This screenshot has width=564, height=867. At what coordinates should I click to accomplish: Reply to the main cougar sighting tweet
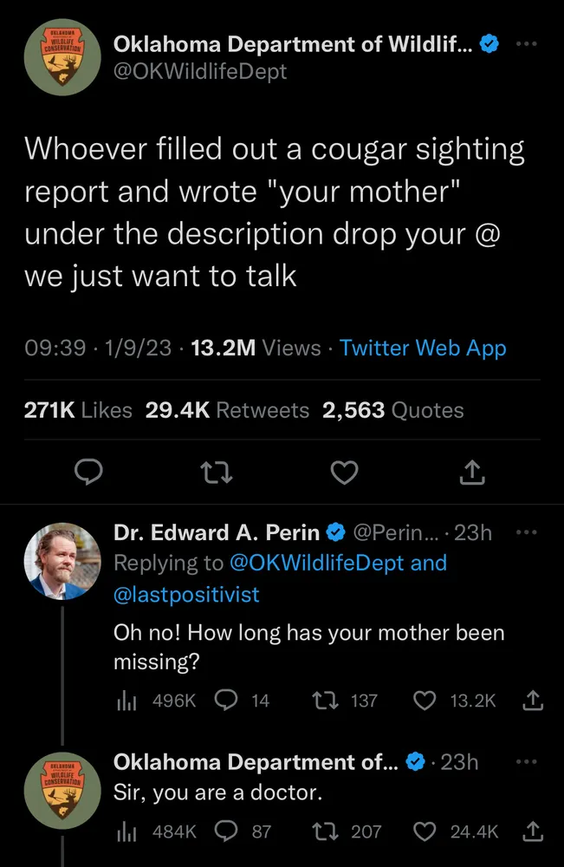tap(89, 473)
